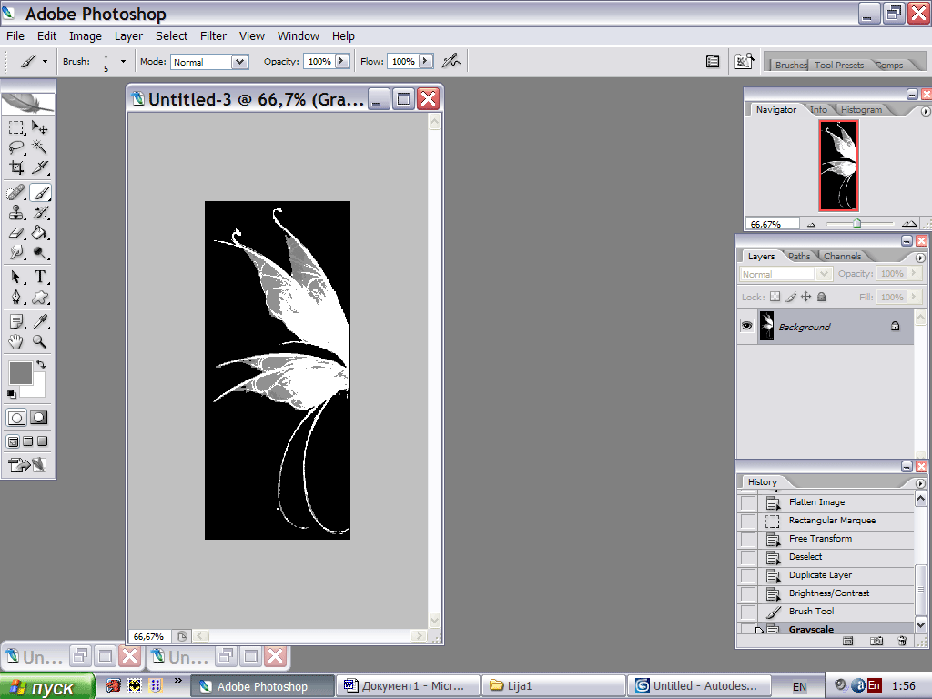
Task: Create new snapshot in History palette
Action: tap(876, 641)
